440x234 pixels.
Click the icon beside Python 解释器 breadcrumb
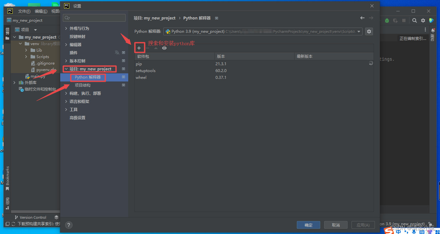click(217, 18)
